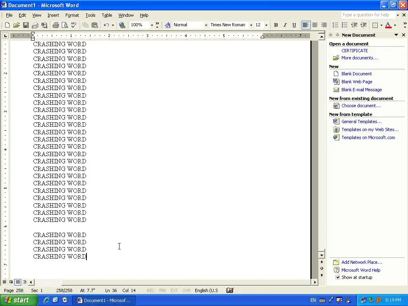Click Document1 taskbar button

[104, 300]
